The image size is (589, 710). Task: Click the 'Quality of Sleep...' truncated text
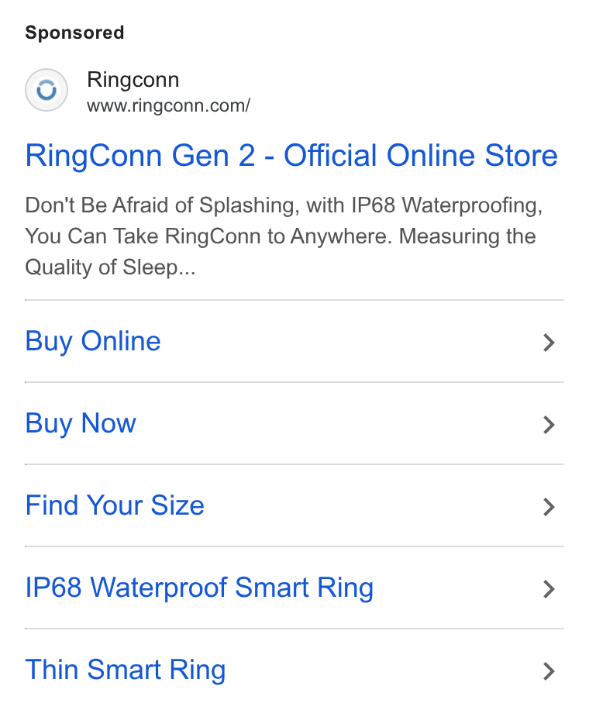(111, 267)
